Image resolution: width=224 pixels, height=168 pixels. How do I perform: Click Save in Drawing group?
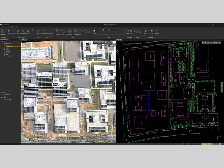pyautogui.click(x=3, y=34)
